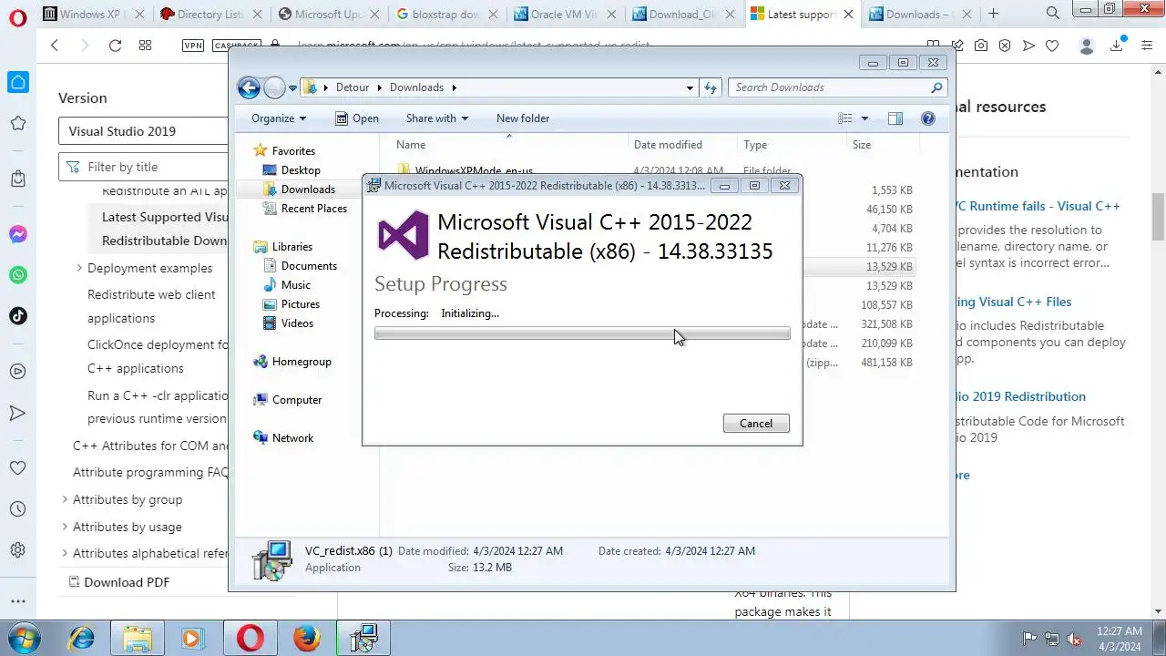Screen dimensions: 1166x656
Task: Open the view options dropdown arrow
Action: 864,118
